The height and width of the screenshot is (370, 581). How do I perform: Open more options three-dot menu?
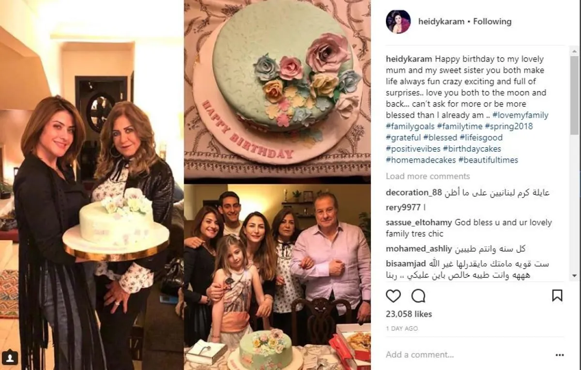click(560, 355)
